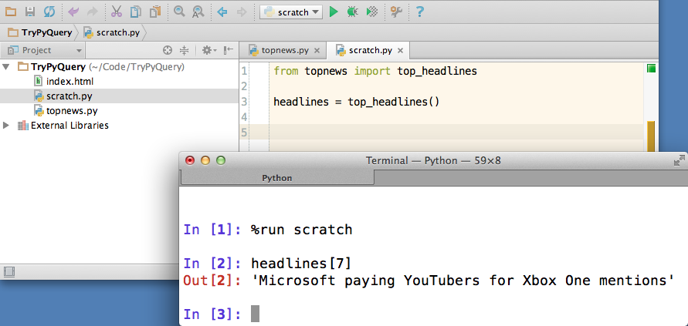688x326 pixels.
Task: Hide the Project tool window
Action: [228, 50]
